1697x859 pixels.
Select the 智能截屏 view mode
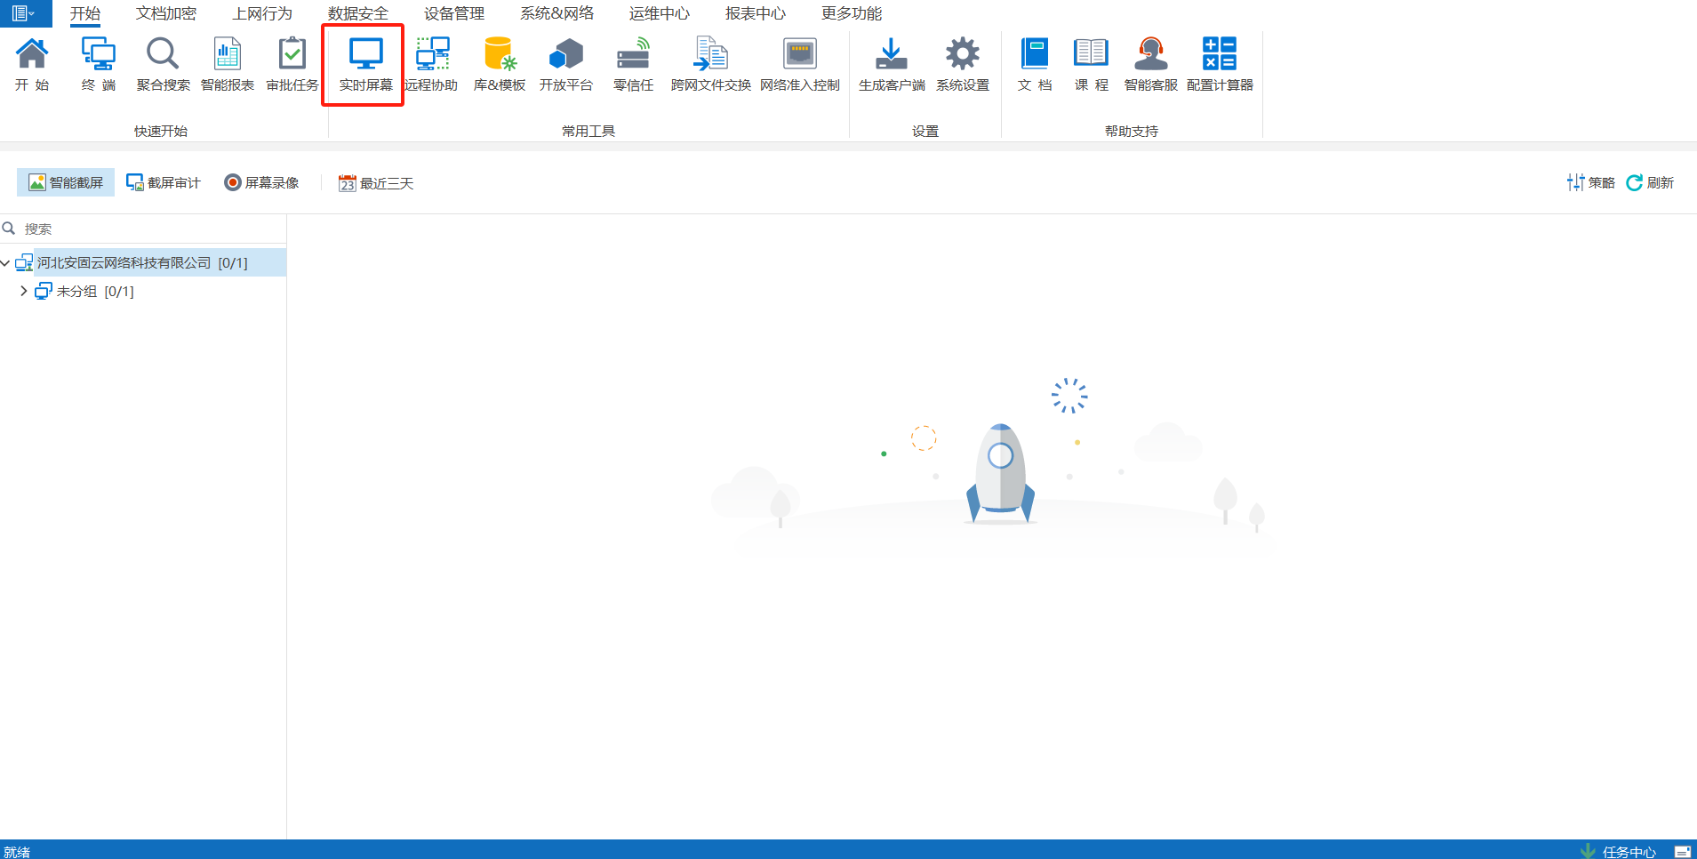66,182
